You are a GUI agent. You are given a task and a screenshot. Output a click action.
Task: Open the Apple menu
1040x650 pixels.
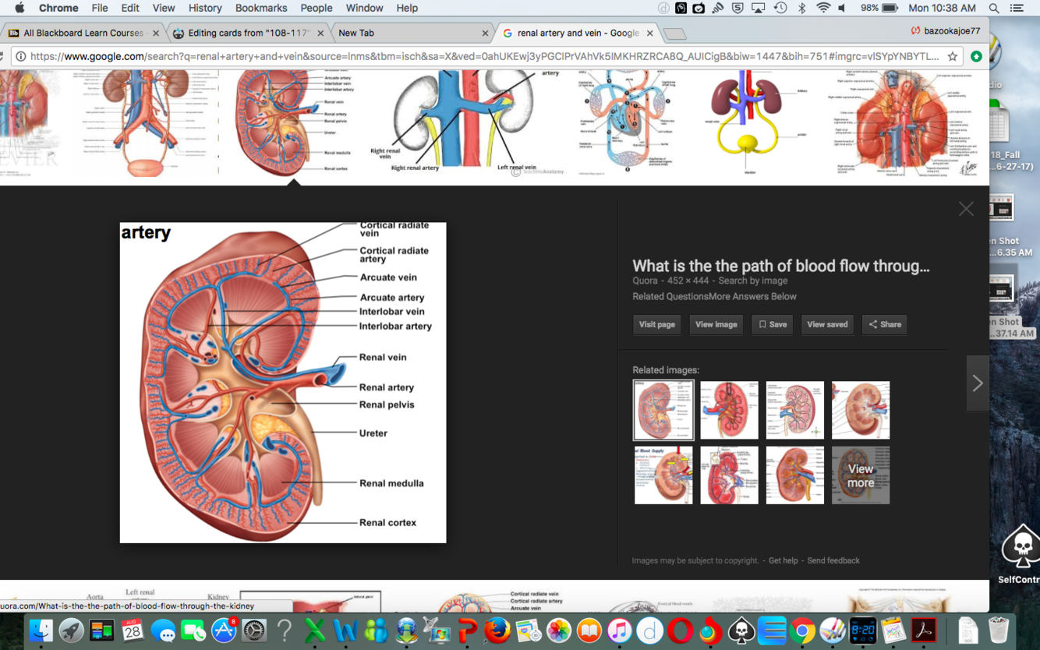pos(19,8)
